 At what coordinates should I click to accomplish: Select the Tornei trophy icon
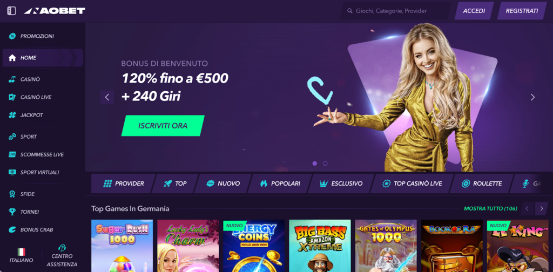point(12,212)
